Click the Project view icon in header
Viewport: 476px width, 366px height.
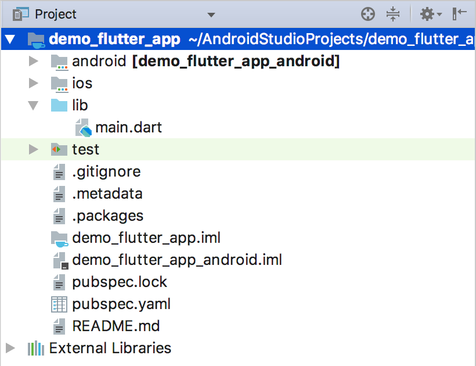point(21,15)
